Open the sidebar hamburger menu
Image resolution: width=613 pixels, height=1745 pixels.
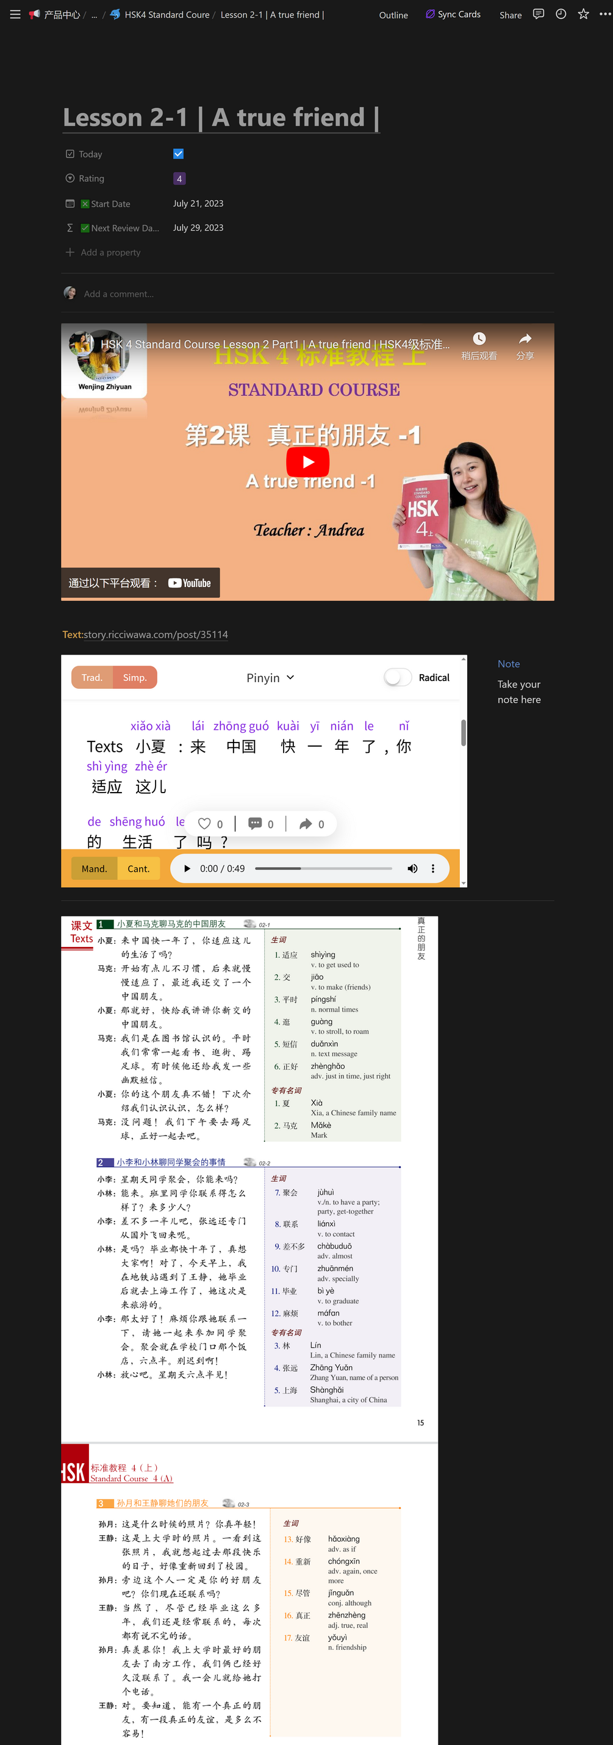coord(14,14)
